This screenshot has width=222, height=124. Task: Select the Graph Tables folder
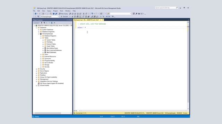51,46
